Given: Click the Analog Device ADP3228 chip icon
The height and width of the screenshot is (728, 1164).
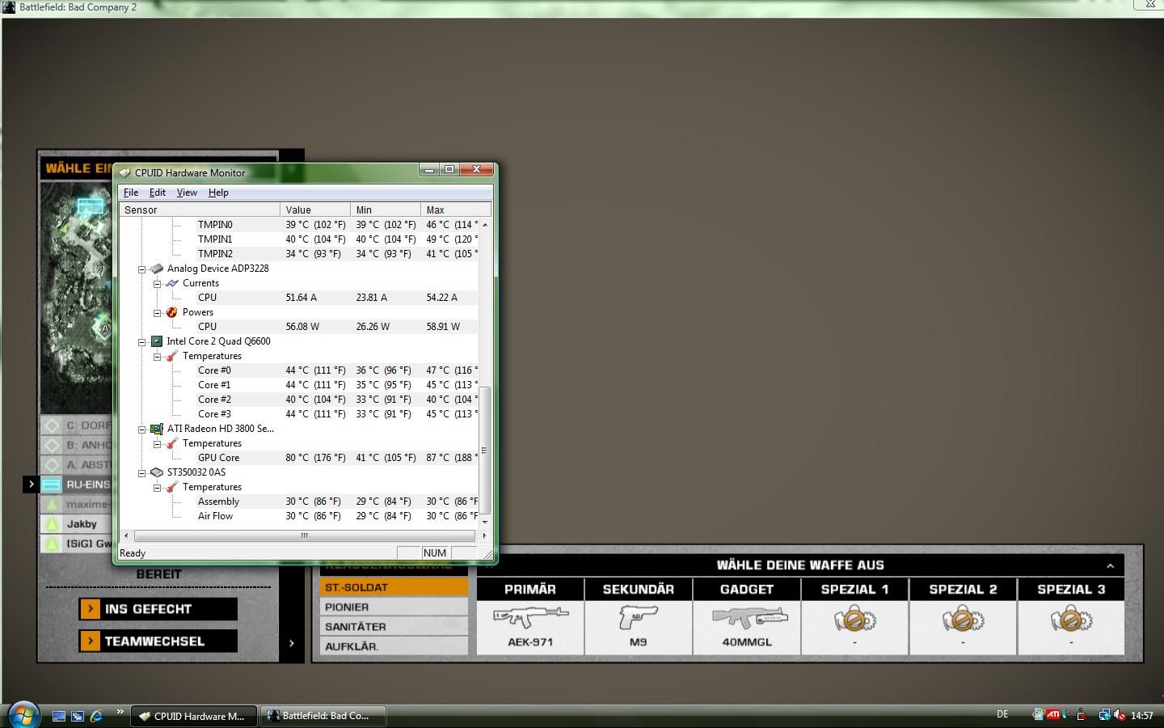Looking at the screenshot, I should 157,269.
